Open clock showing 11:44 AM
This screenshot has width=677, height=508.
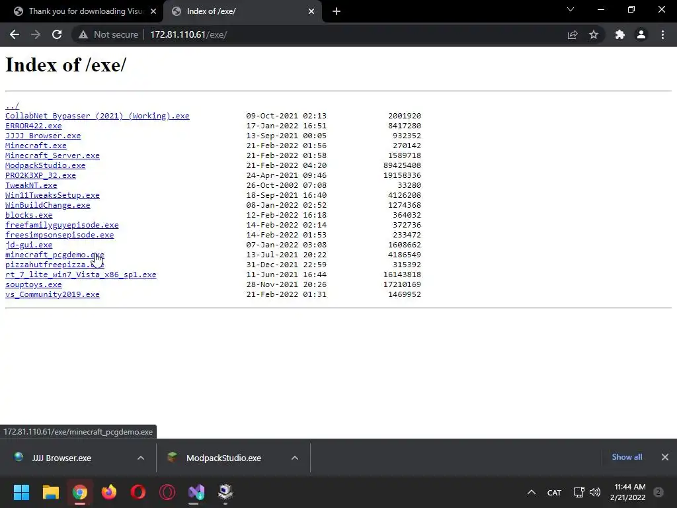[629, 487]
